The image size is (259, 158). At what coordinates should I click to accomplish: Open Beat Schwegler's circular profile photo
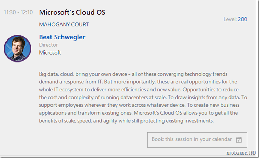coord(18,48)
